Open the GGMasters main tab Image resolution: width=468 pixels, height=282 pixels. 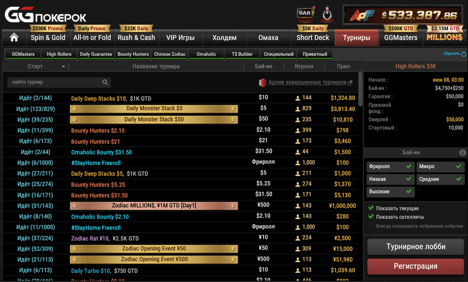coord(400,37)
